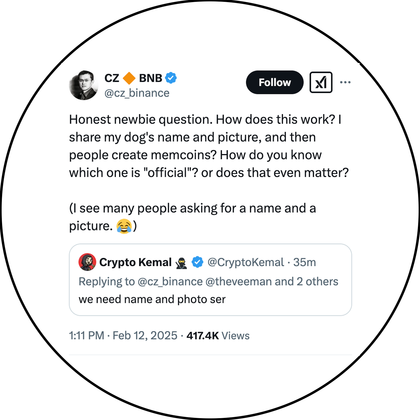420x420 pixels.
Task: Click the laughing-crying emoji in the tweet
Action: (x=124, y=226)
